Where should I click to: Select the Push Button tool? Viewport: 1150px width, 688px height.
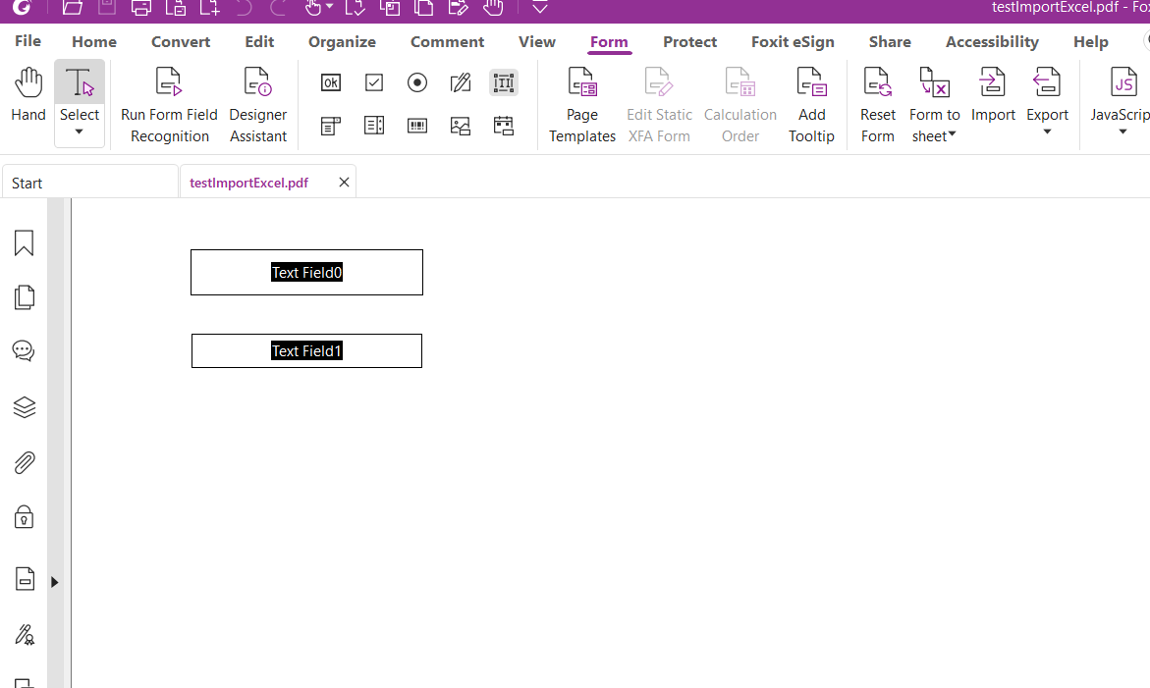(x=330, y=82)
